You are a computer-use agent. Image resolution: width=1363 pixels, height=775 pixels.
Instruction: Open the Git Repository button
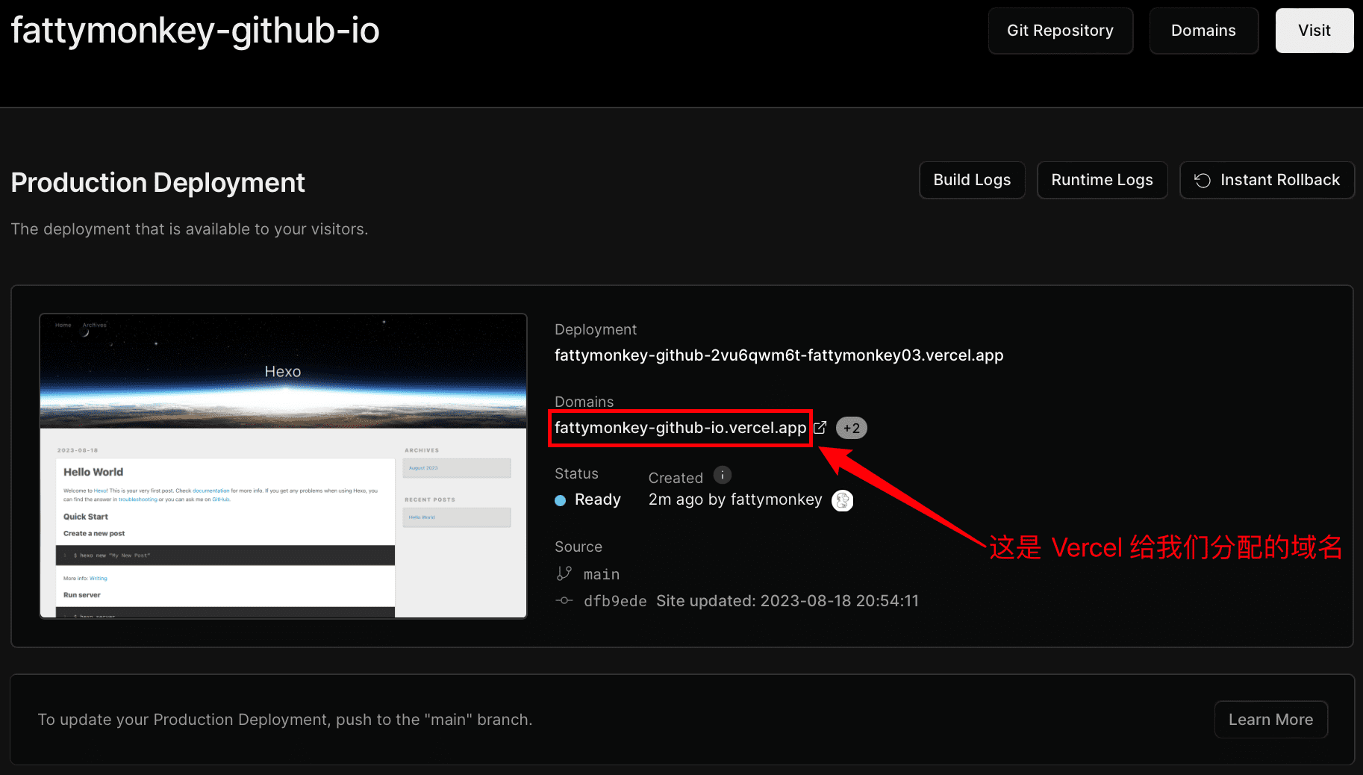point(1061,31)
